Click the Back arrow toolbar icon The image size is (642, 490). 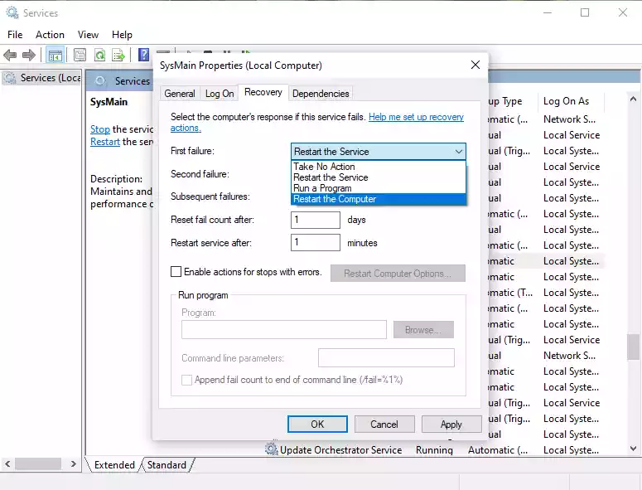[x=10, y=55]
